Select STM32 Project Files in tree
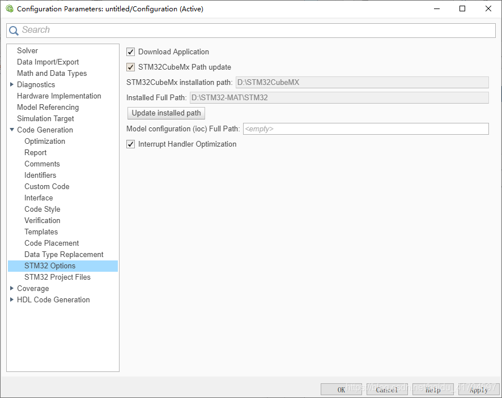 click(57, 277)
